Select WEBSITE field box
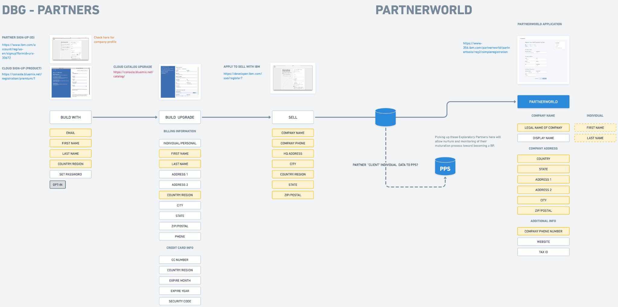 click(543, 241)
